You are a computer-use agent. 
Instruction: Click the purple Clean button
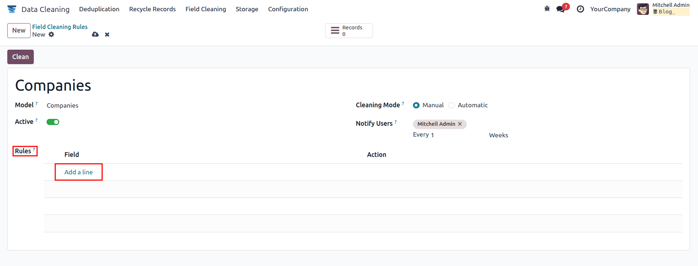[20, 57]
